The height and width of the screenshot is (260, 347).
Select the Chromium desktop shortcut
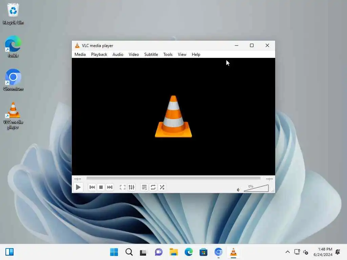point(13,80)
